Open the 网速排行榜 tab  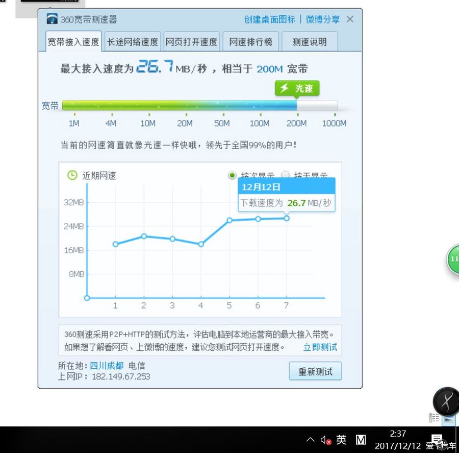click(250, 42)
